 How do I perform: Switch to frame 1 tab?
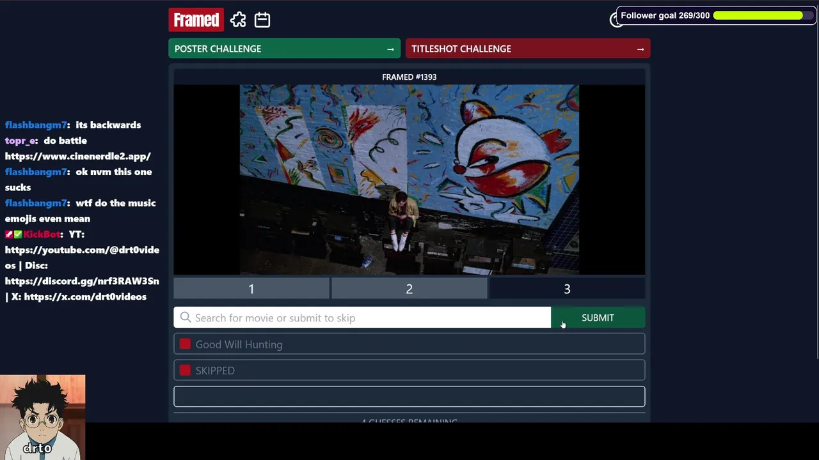[251, 289]
